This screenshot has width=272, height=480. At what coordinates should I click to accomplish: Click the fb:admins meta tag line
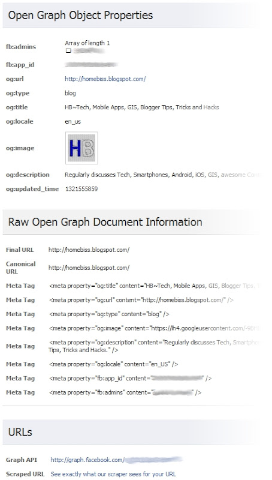[125, 392]
